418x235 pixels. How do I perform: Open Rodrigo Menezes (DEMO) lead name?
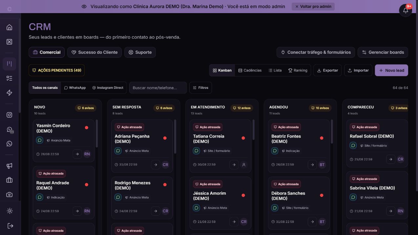[133, 185]
